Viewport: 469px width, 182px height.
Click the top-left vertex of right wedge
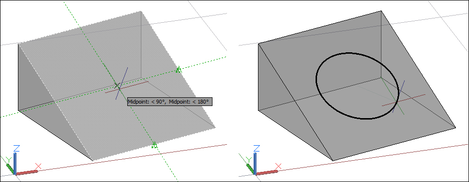(258, 44)
